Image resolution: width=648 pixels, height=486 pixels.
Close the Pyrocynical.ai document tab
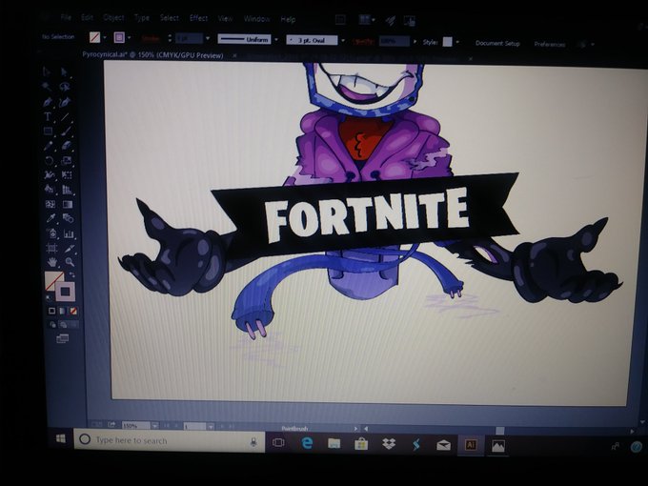click(x=234, y=55)
